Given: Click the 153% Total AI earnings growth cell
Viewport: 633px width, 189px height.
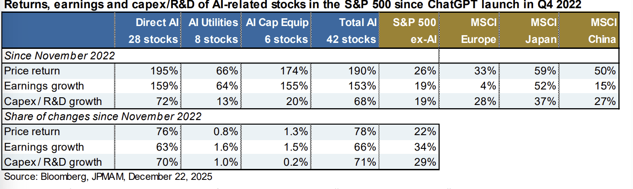Looking at the screenshot, I should (364, 86).
